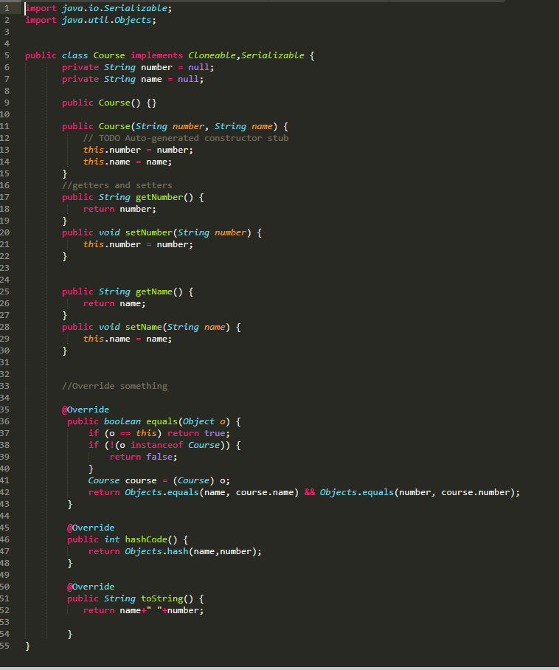Click line number 5 in the gutter
The image size is (559, 670).
pyautogui.click(x=7, y=55)
